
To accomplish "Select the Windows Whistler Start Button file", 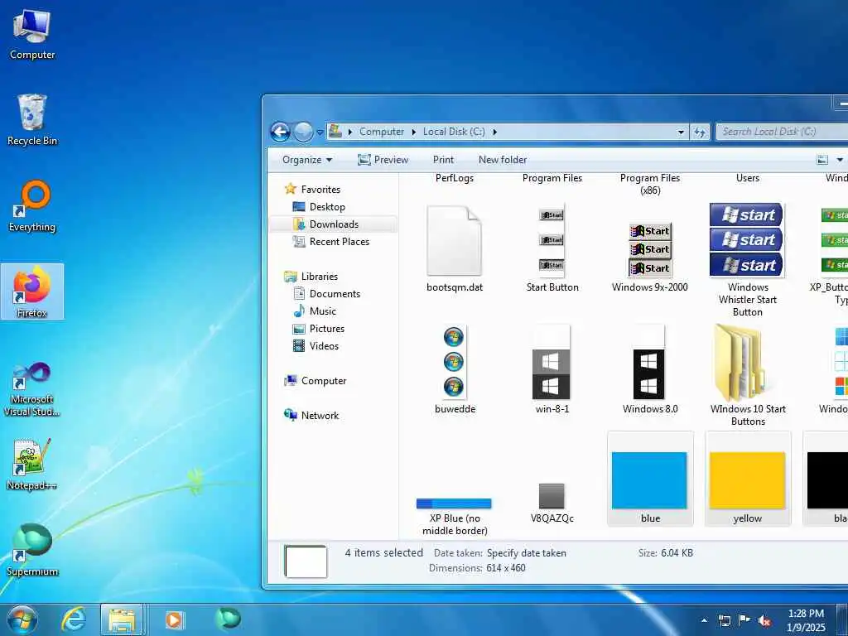I will coord(747,261).
